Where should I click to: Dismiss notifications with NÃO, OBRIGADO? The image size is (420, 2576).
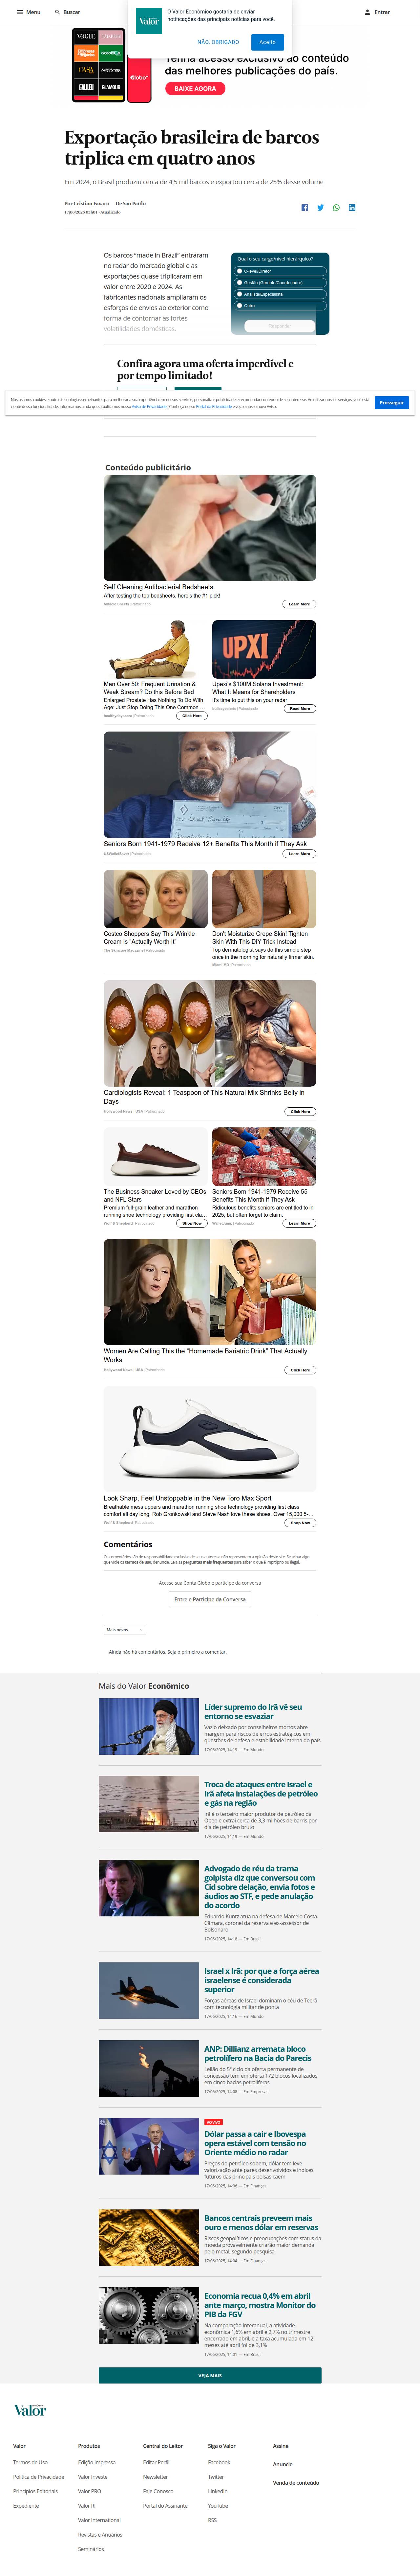[218, 42]
